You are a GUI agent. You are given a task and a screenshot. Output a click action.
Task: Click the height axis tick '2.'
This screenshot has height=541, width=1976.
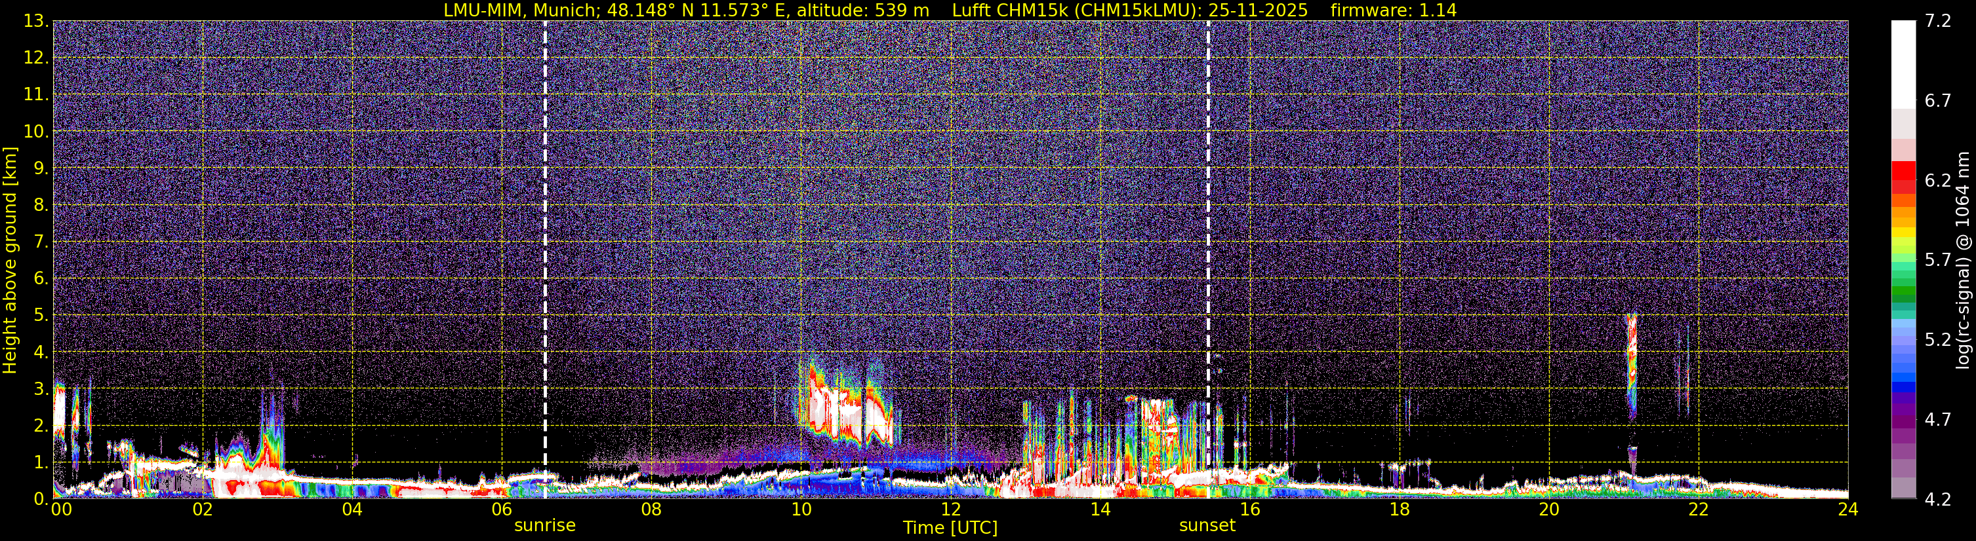pos(41,425)
